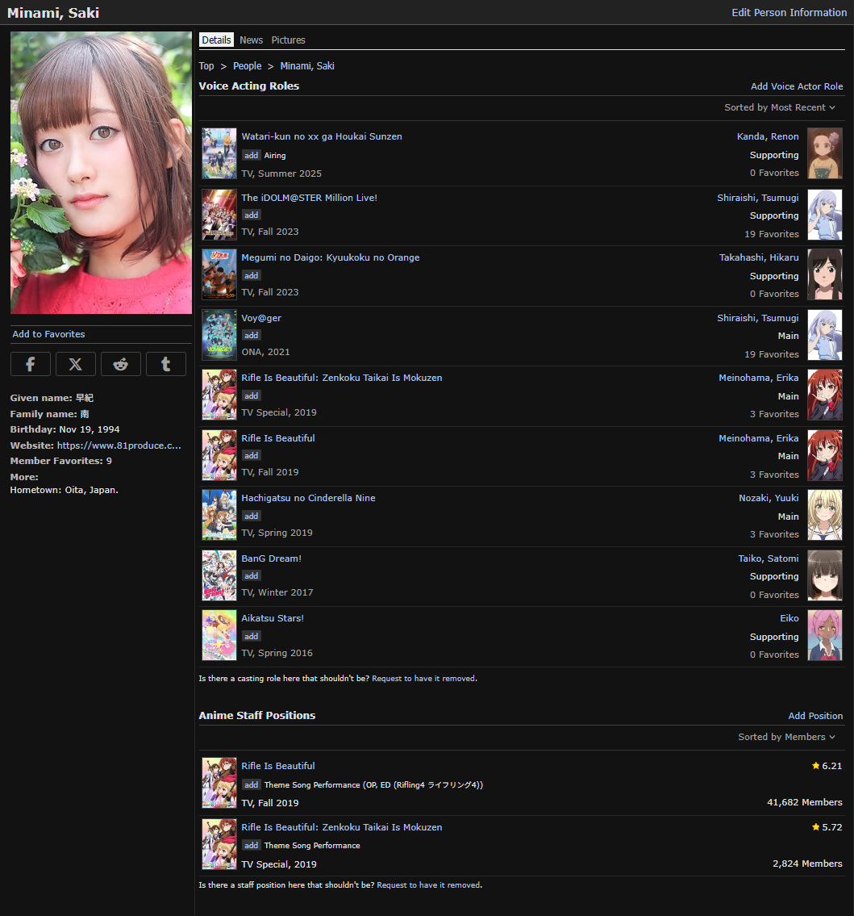
Task: Open Megumi no Daigo poster thumbnail
Action: point(219,274)
